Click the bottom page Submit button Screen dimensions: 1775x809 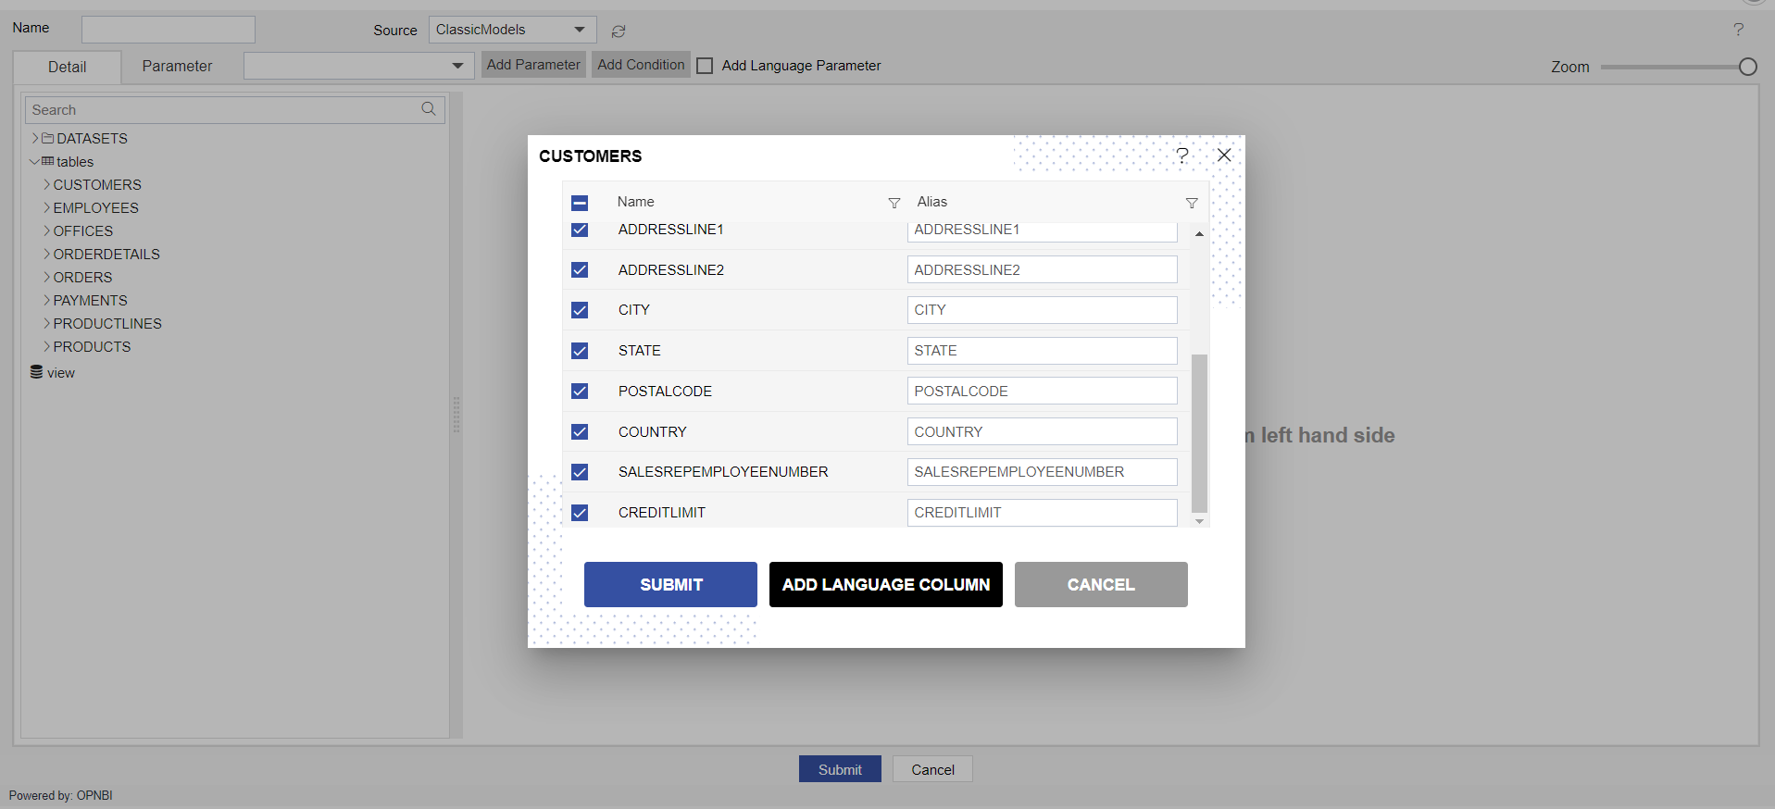point(840,769)
